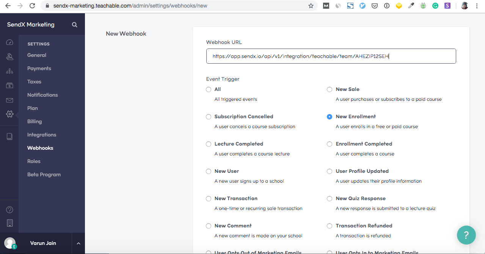Click into the Webhook URL field
This screenshot has width=485, height=254.
331,56
